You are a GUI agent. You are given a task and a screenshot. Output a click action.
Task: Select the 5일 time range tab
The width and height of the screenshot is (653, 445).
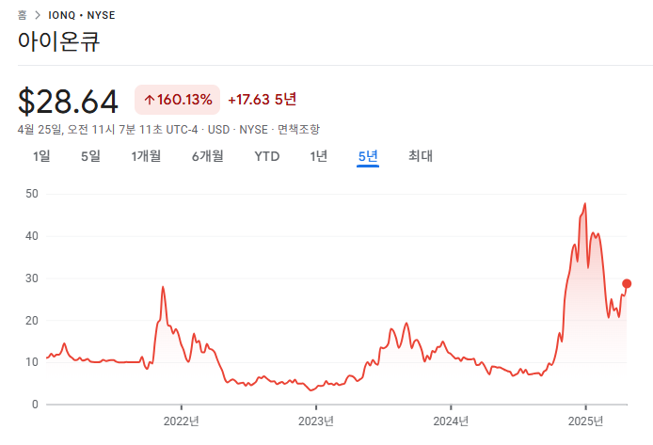click(90, 156)
